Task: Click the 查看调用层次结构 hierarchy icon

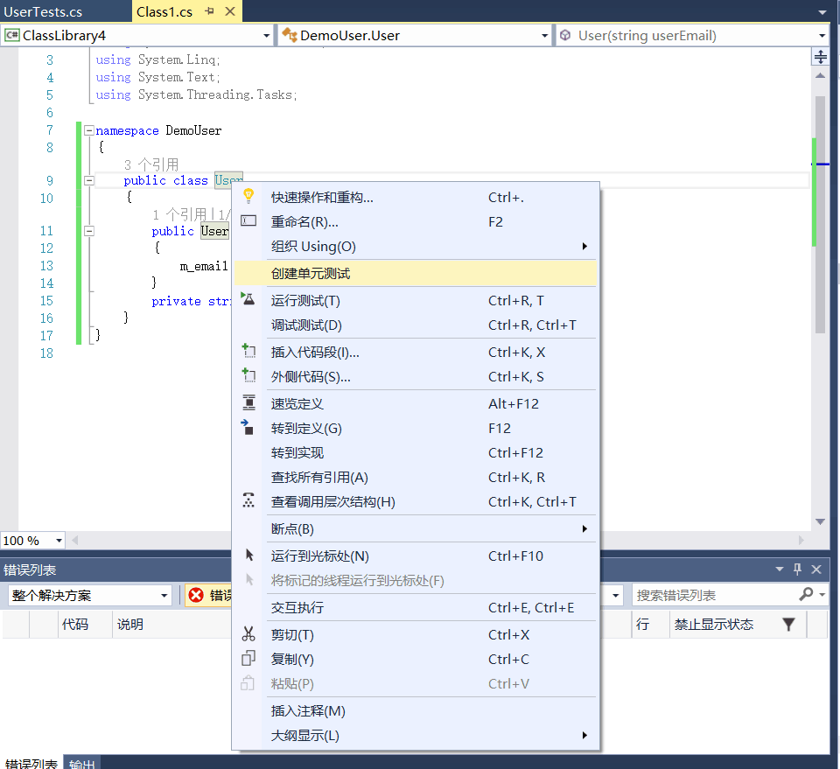Action: [248, 501]
